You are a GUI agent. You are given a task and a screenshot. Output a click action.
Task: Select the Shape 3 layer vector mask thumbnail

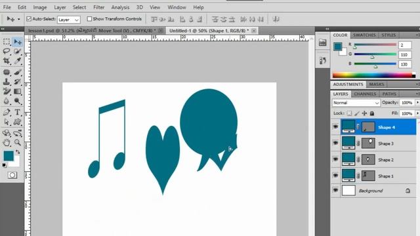coord(368,143)
